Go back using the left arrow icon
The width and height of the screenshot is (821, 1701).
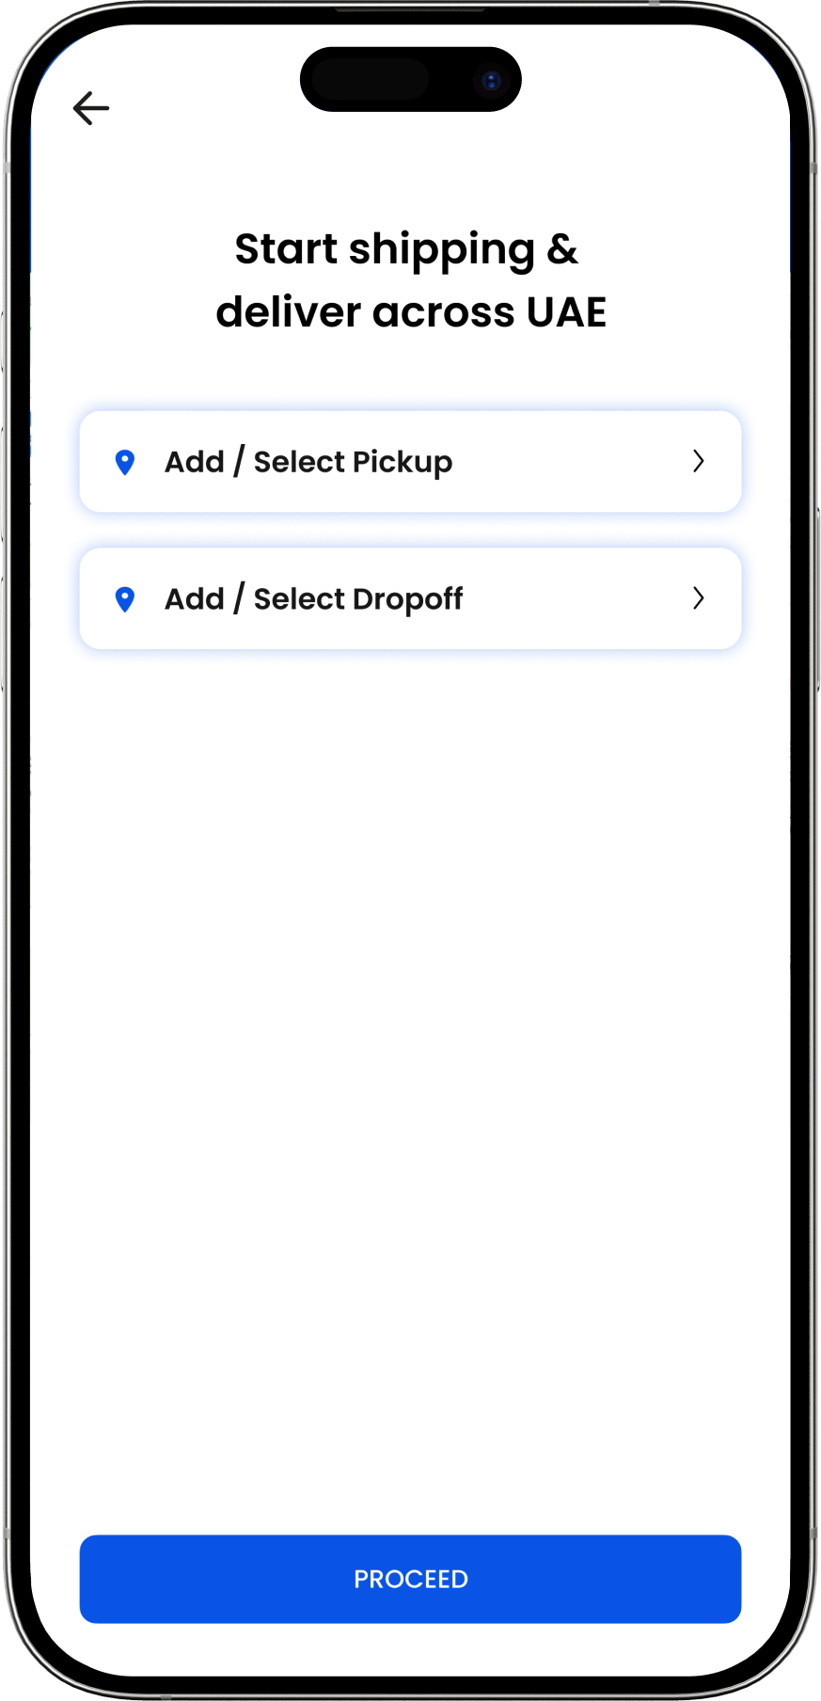click(91, 108)
